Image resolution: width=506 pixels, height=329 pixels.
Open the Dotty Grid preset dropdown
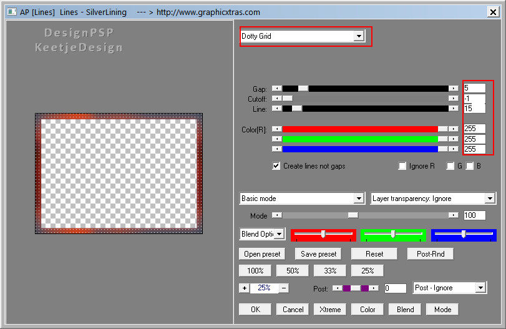click(x=359, y=36)
